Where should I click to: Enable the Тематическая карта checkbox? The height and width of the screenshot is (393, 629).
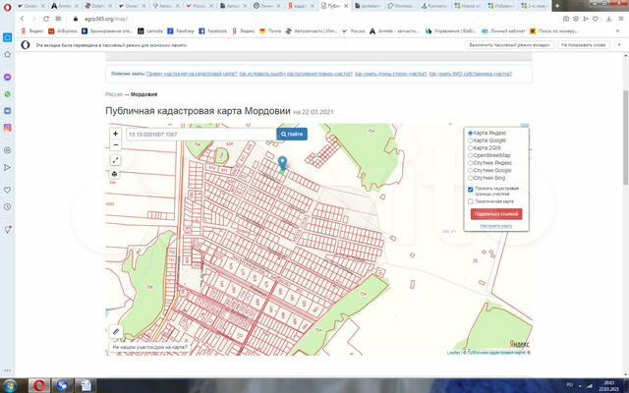point(471,201)
